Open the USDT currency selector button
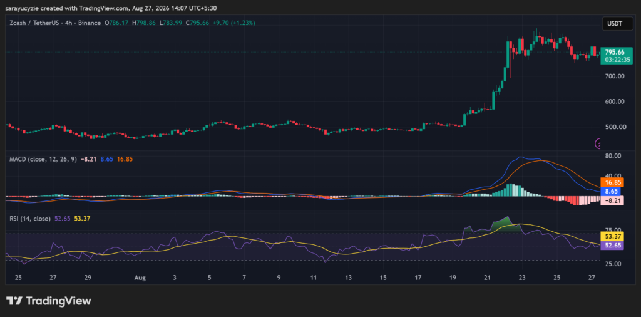Image resolution: width=641 pixels, height=317 pixels. point(618,24)
